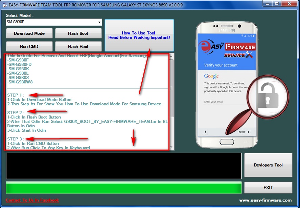300x208 pixels.
Task: Click '3-Click Start In Odin' line
Action: (x=27, y=130)
